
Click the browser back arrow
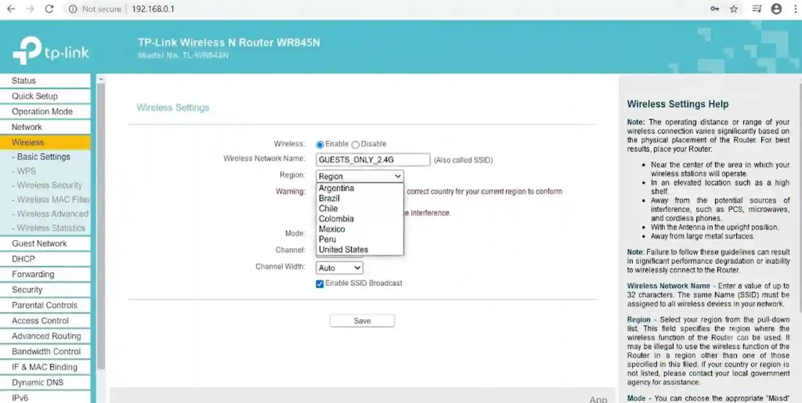11,9
